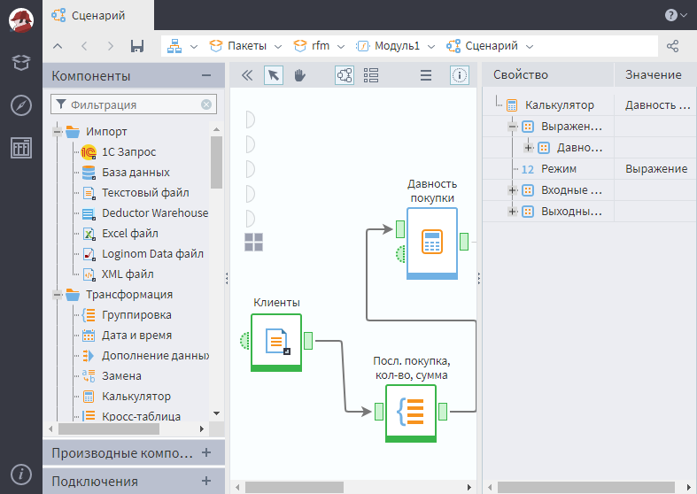Screen dimensions: 697x494
Task: Click the Фильтрация filter input field
Action: click(x=134, y=104)
